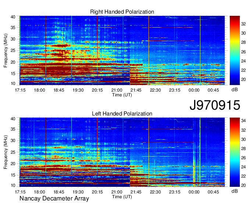
Task: Click the 34 tick on Left Handed color bar
Action: [x=243, y=121]
